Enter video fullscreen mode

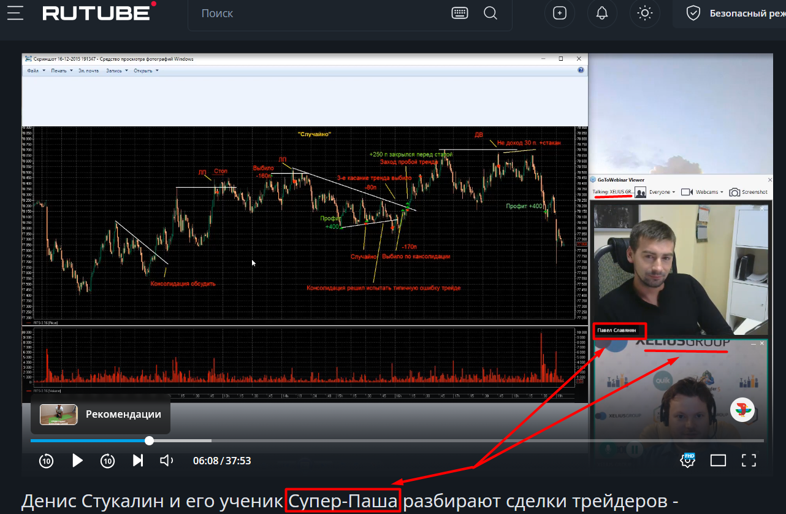[x=749, y=460]
